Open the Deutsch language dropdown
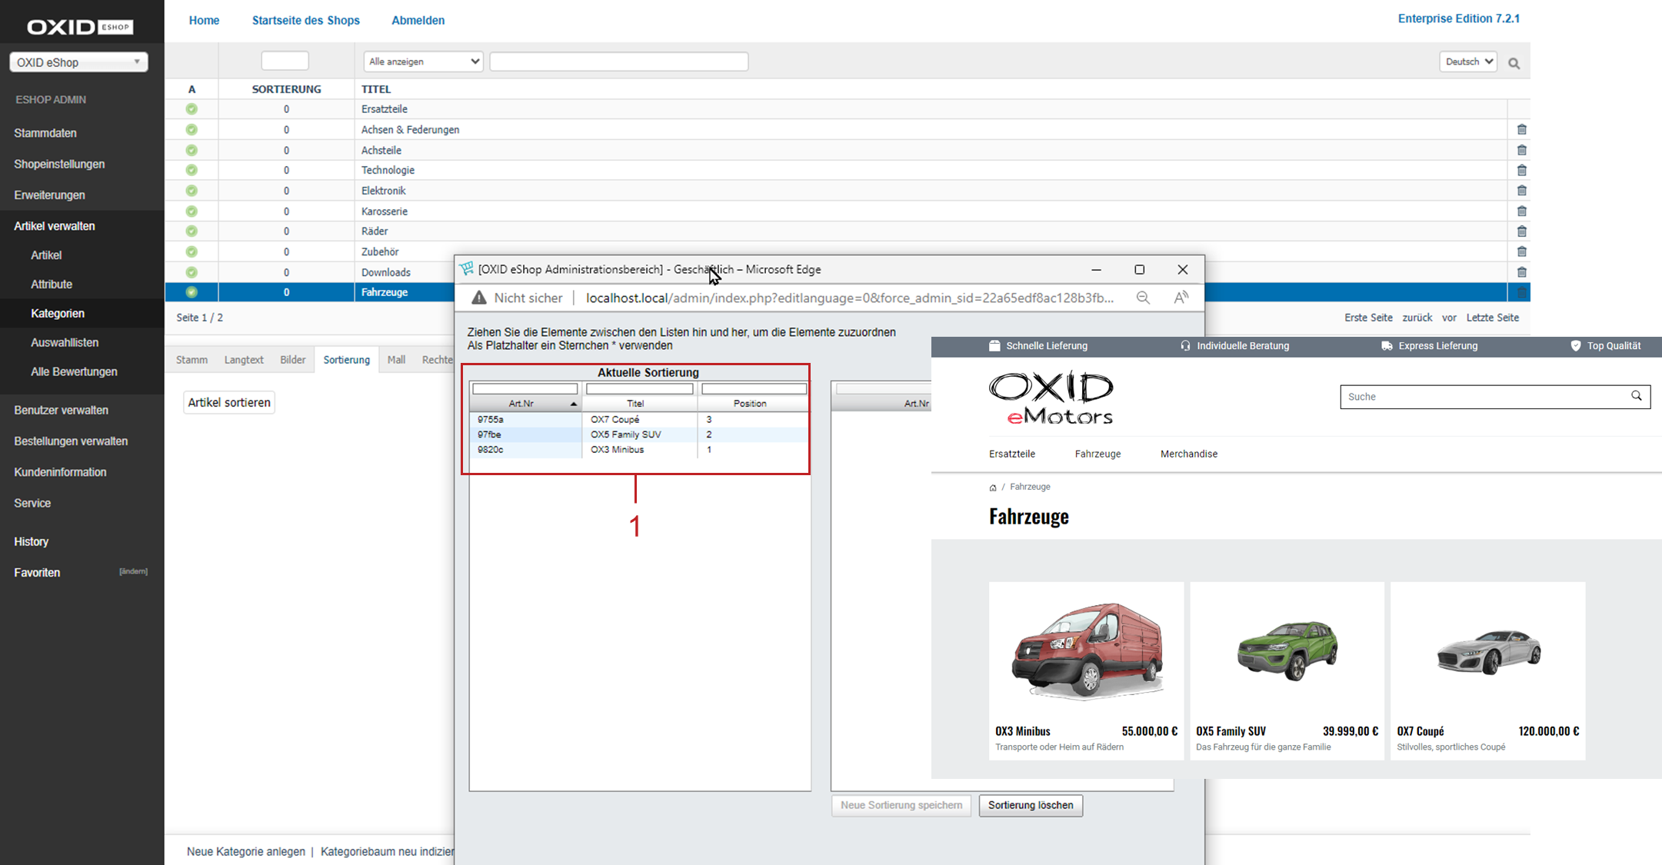Image resolution: width=1662 pixels, height=865 pixels. point(1467,62)
